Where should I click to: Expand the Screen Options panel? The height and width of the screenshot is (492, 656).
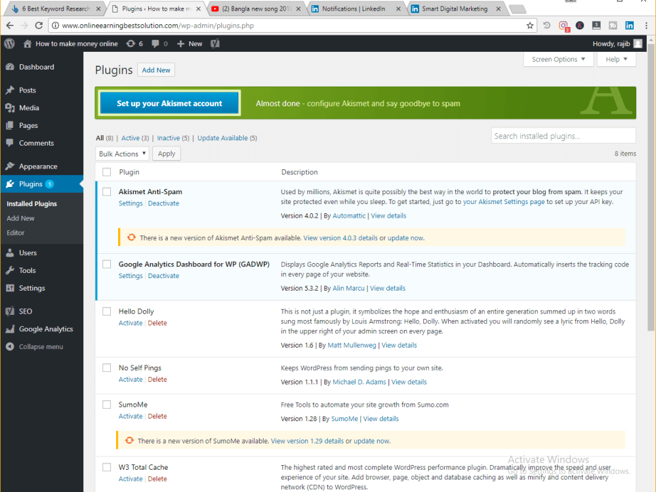point(558,60)
